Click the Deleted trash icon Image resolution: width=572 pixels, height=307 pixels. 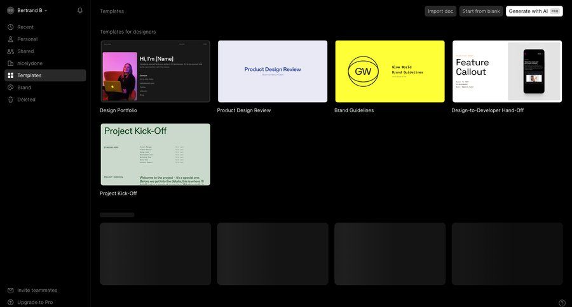pos(11,100)
